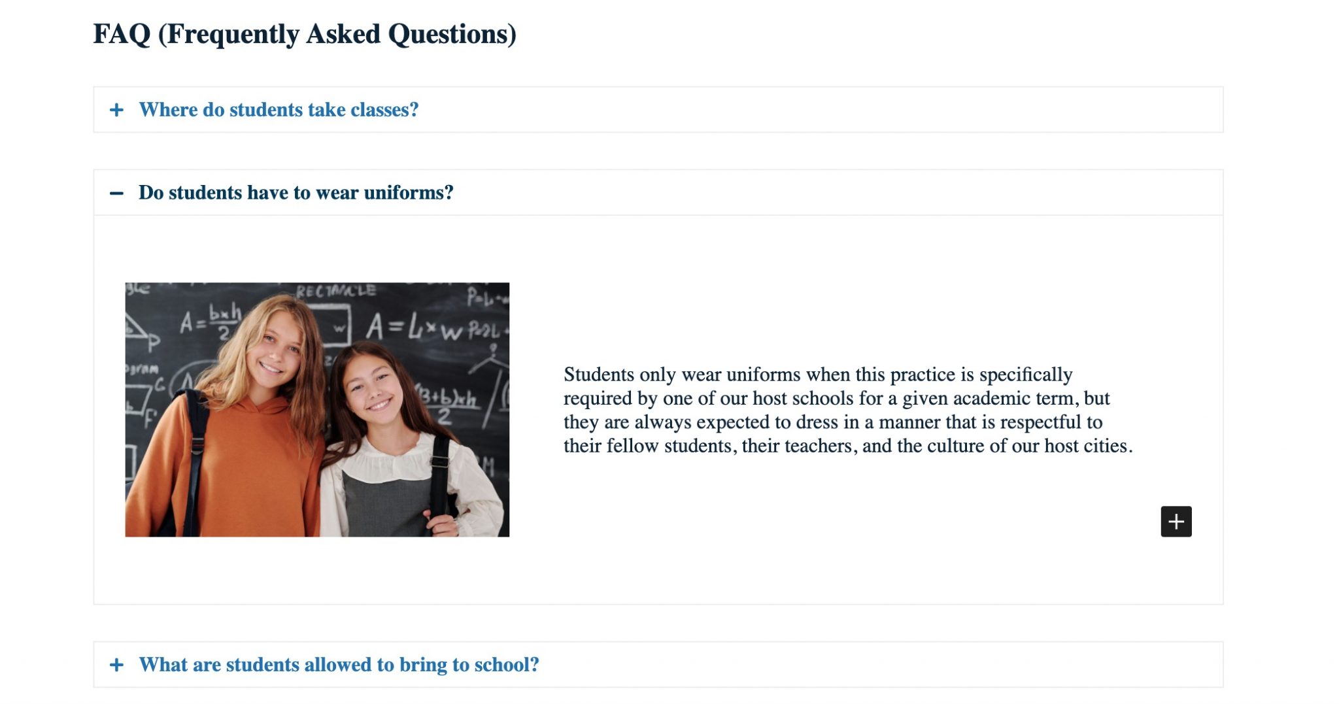Select the two students chalkboard photo

point(317,410)
